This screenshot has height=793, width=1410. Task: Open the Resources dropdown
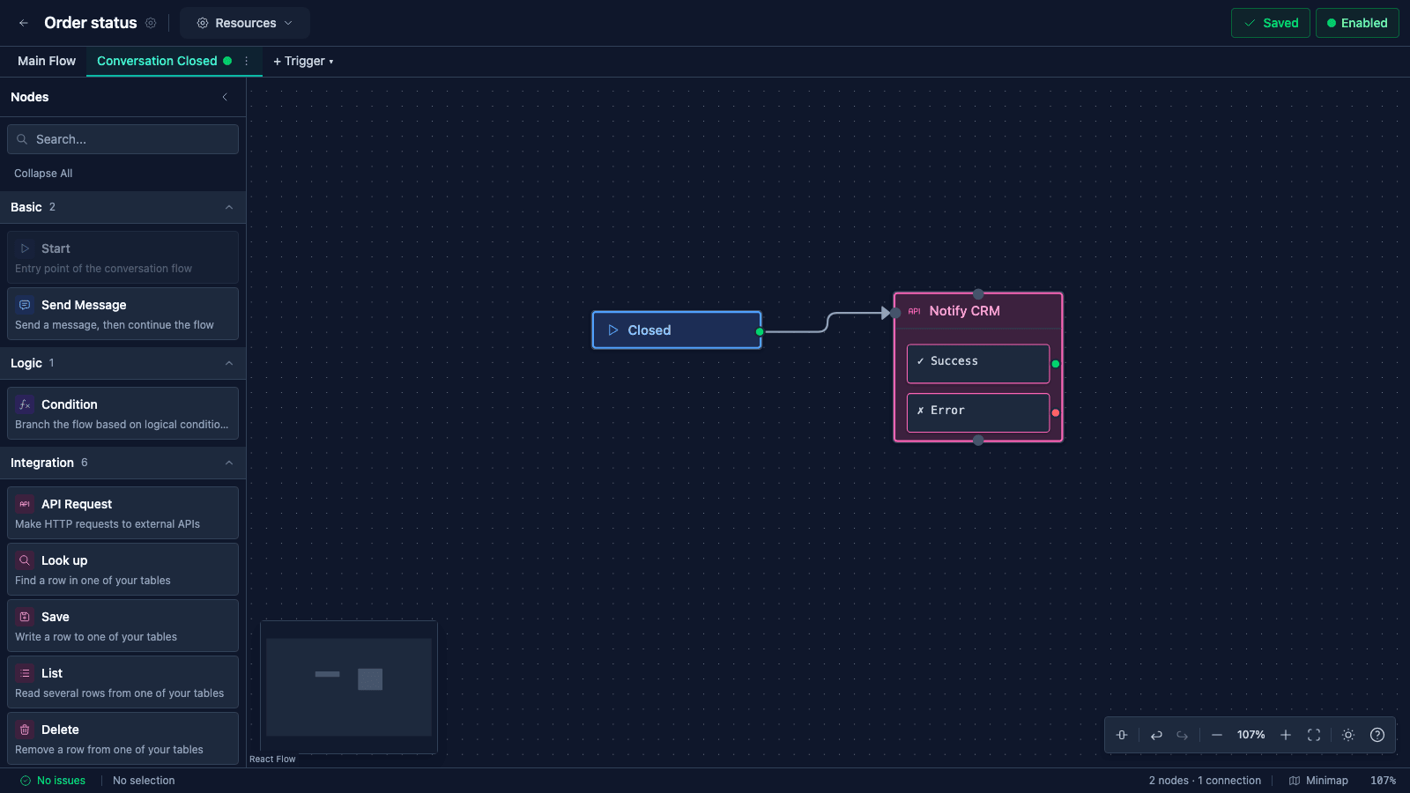click(x=245, y=23)
